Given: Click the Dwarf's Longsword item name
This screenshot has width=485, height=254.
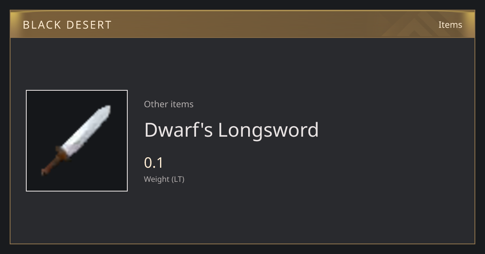Looking at the screenshot, I should tap(231, 130).
